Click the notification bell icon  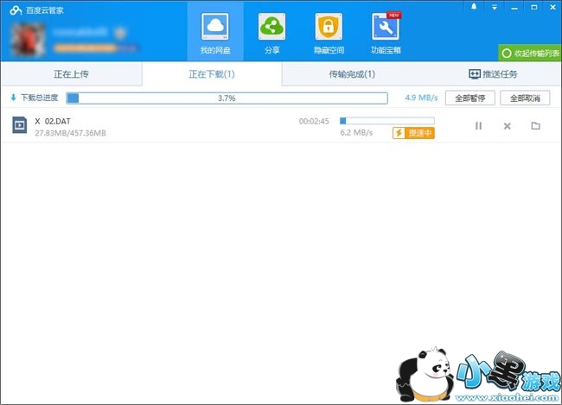tap(474, 7)
